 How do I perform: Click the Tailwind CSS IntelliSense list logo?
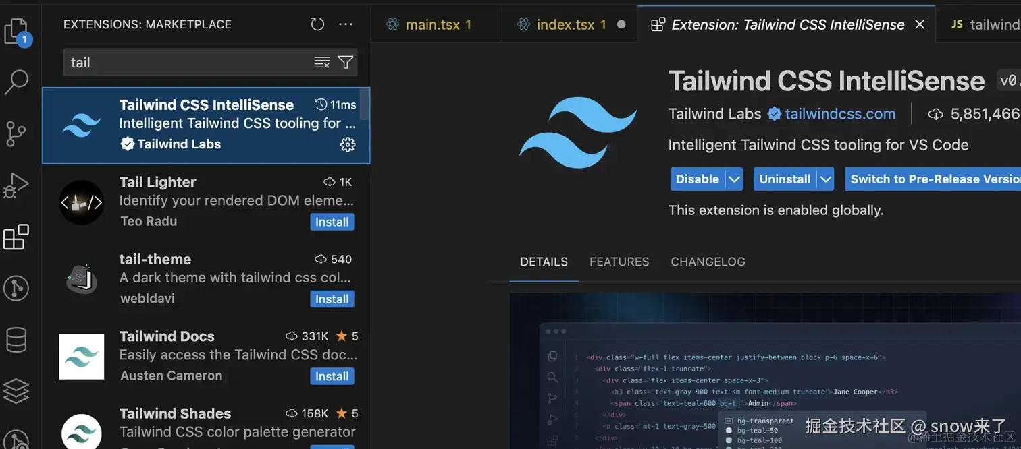point(81,125)
